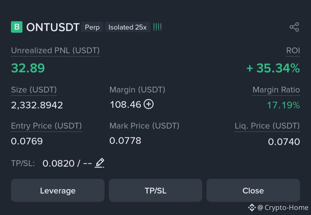311x215 pixels.
Task: Add margin via the plus icon
Action: (x=148, y=104)
